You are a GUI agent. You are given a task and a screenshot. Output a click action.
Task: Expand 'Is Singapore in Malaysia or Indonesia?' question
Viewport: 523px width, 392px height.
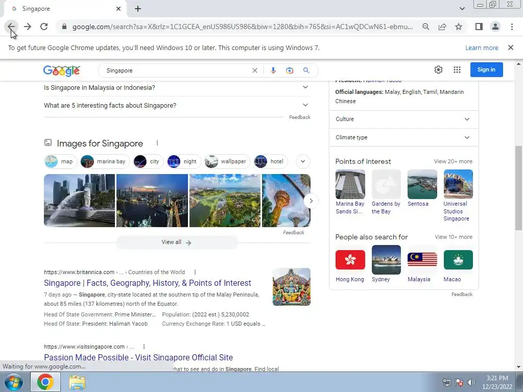[177, 87]
